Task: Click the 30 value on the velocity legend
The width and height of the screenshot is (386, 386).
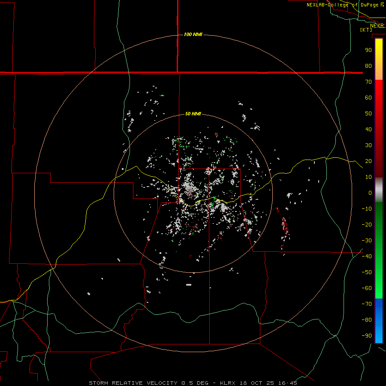Action: [368, 145]
